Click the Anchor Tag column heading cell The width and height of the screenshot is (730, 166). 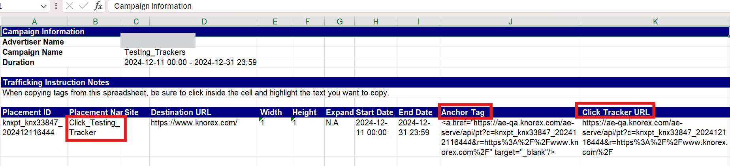coord(463,112)
